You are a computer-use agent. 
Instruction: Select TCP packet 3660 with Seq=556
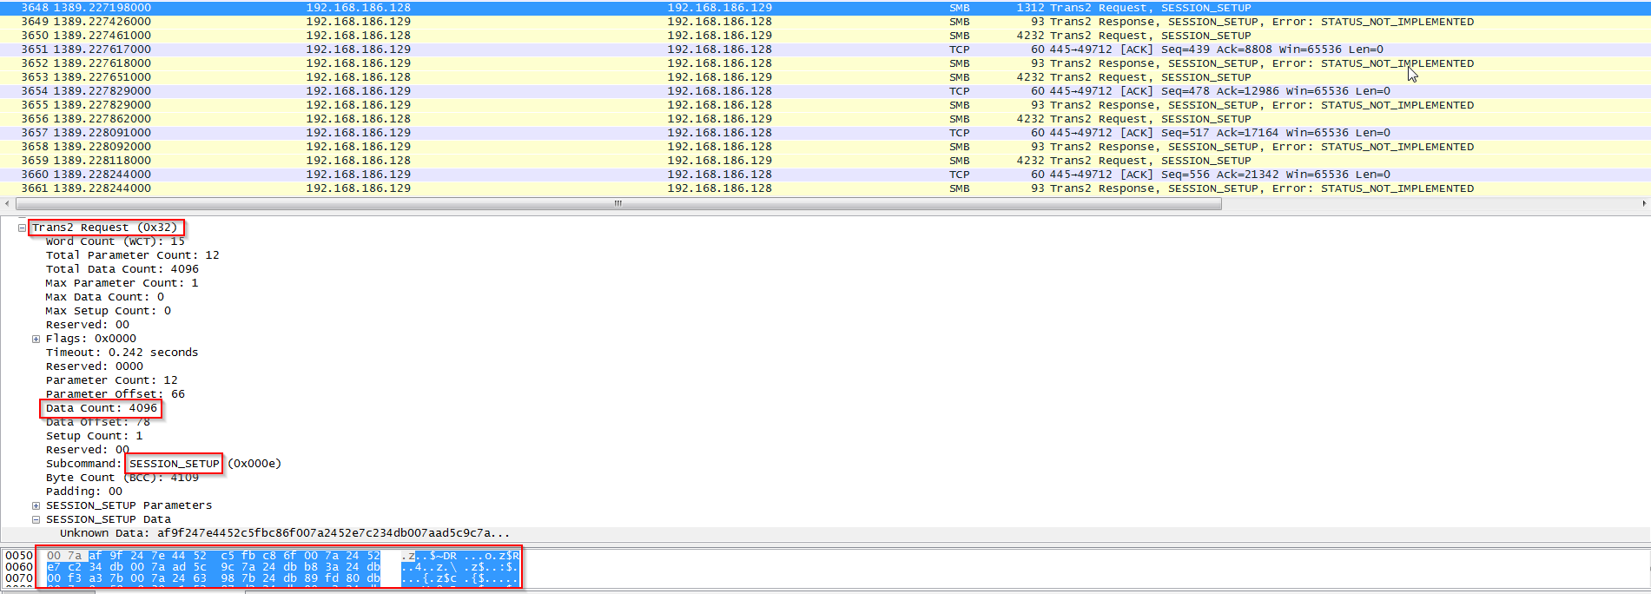tap(825, 175)
